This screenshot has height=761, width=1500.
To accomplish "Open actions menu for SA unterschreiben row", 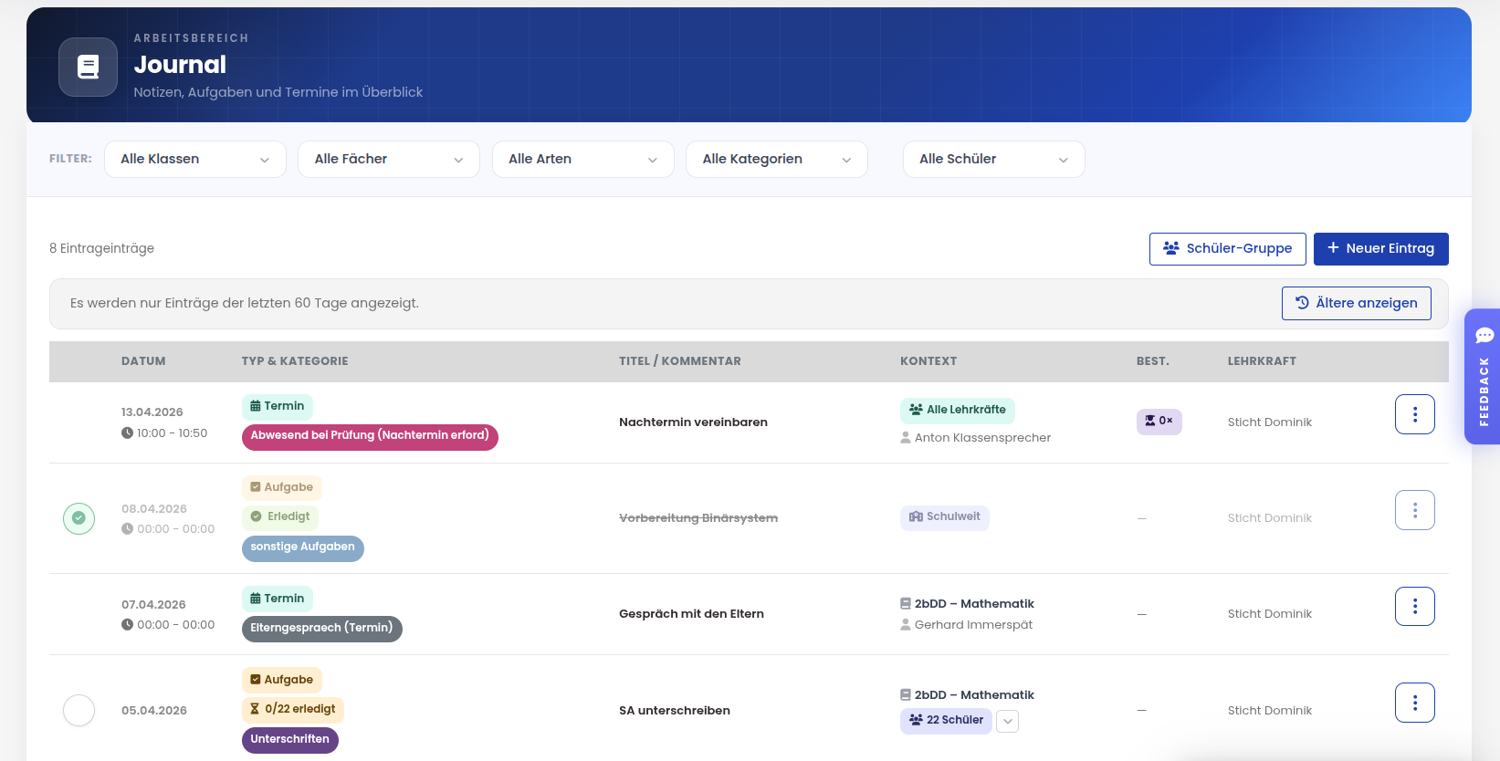I will click(x=1414, y=703).
